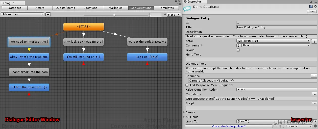Open the Quests/Items tab
The width and height of the screenshot is (318, 129).
point(65,8)
